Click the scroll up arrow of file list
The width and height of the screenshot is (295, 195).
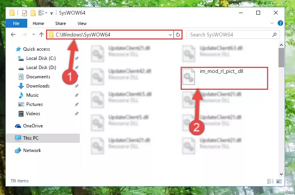[281, 45]
